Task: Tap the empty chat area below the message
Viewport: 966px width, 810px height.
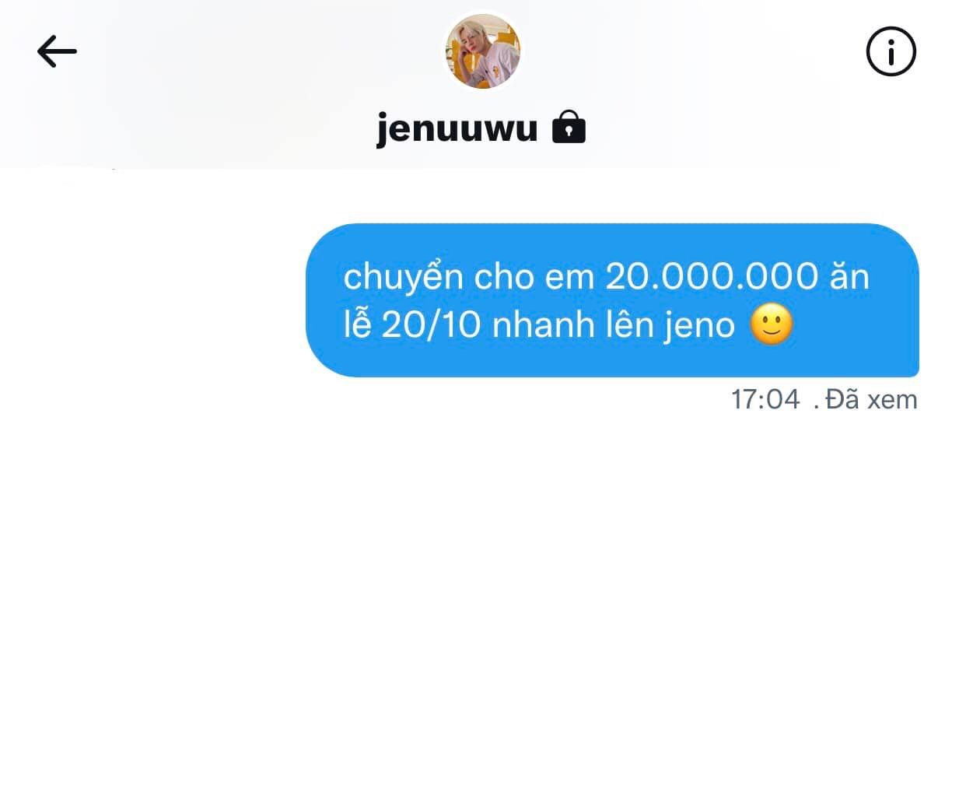Action: 482,607
